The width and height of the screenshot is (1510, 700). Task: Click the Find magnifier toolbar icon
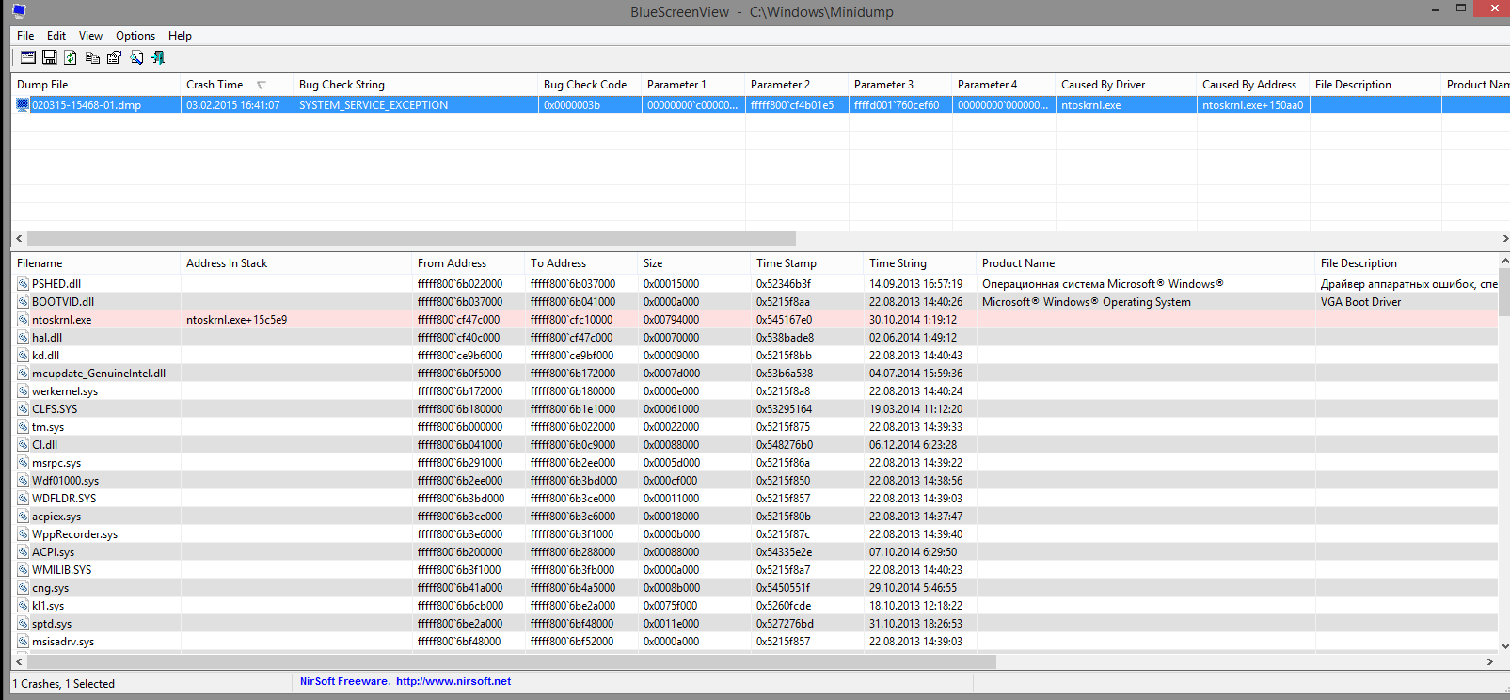click(x=136, y=57)
